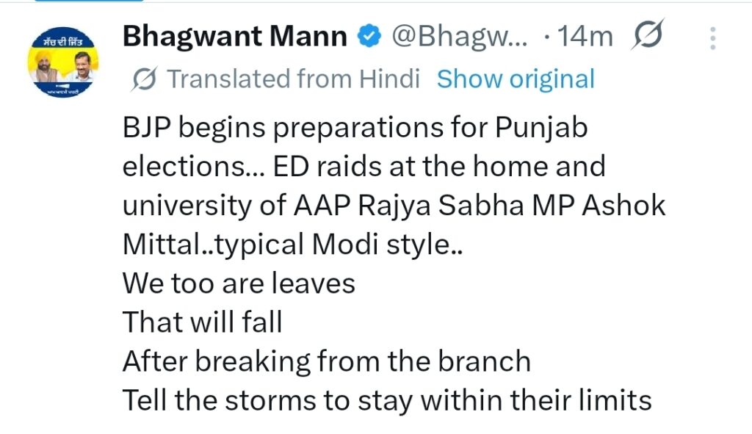Viewport: 752px width, 434px height.
Task: Click the line mentioning ED raids
Action: coord(364,167)
